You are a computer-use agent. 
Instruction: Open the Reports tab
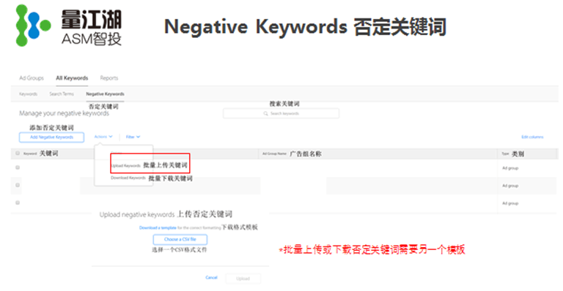tap(109, 78)
